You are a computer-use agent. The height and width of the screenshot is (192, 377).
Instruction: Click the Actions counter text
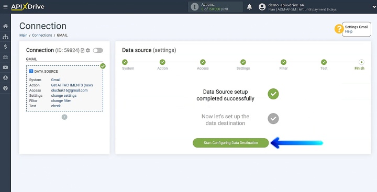[215, 7]
